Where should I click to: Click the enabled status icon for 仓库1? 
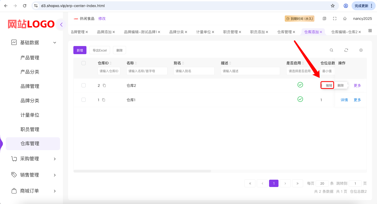(x=300, y=99)
